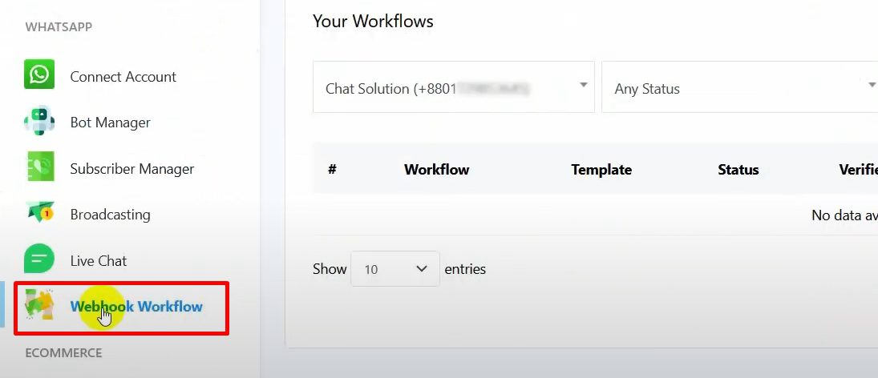This screenshot has width=878, height=378.
Task: Open the Connect Account menu item
Action: tap(123, 77)
